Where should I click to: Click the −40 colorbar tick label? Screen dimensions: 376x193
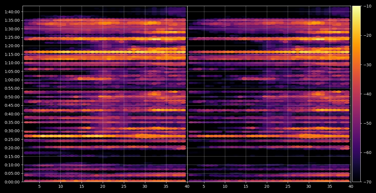click(367, 94)
